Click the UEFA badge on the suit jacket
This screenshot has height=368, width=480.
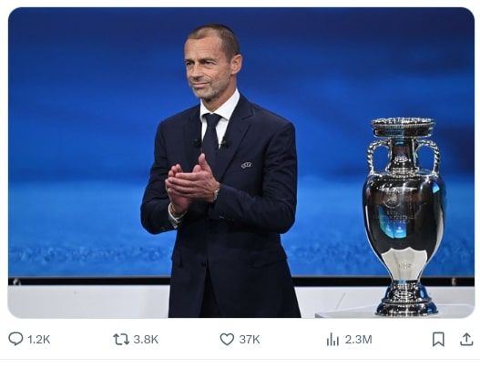pyautogui.click(x=247, y=165)
